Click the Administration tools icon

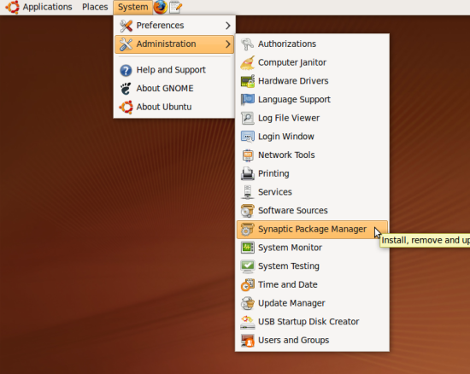tap(126, 44)
